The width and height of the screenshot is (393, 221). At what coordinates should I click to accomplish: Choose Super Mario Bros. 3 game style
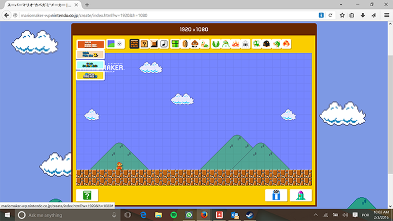point(90,55)
